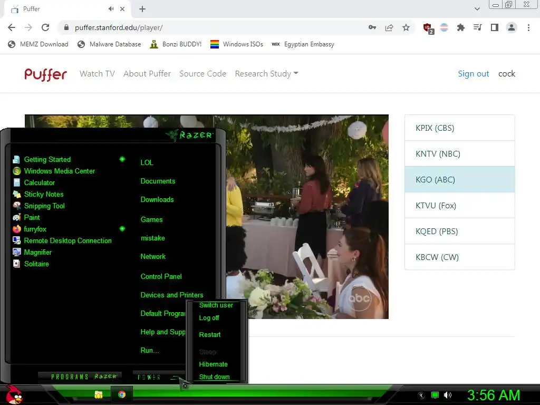This screenshot has width=540, height=405.
Task: Select Shut down power option
Action: (214, 377)
